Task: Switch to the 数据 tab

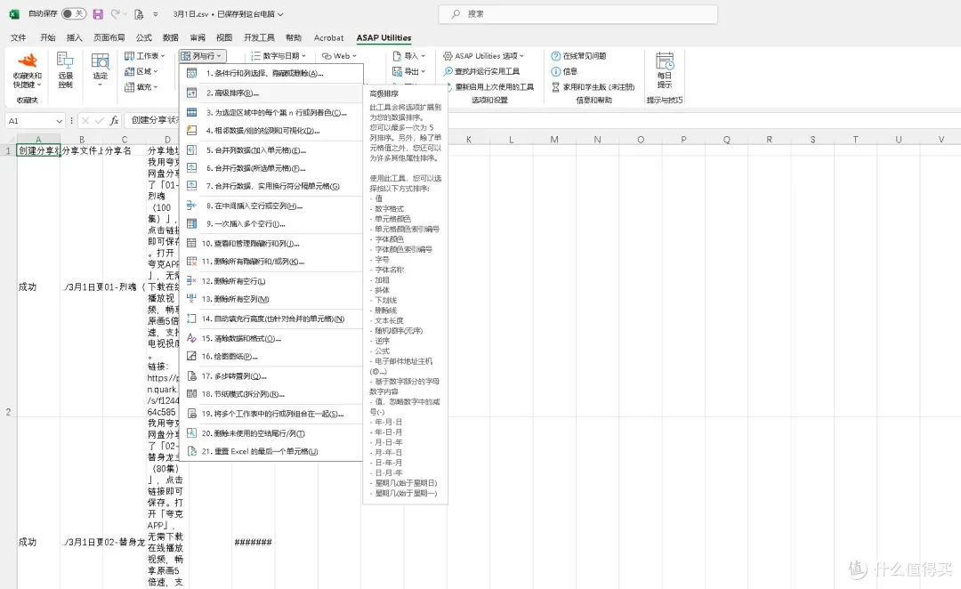Action: click(x=170, y=37)
